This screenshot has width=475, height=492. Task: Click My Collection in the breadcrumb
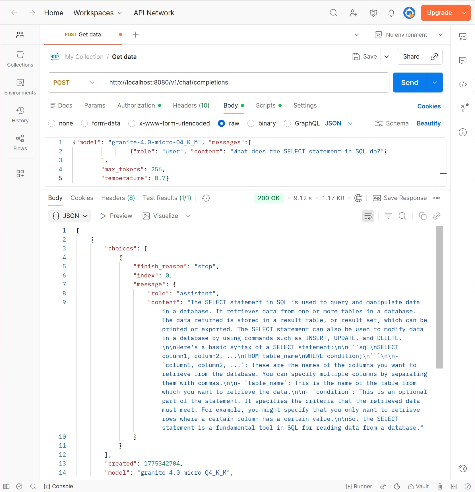(84, 57)
